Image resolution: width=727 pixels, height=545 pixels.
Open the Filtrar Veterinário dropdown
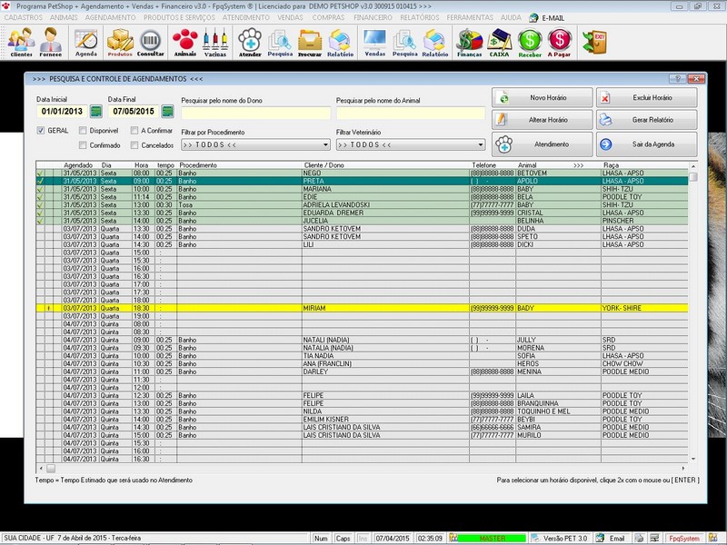[x=480, y=144]
